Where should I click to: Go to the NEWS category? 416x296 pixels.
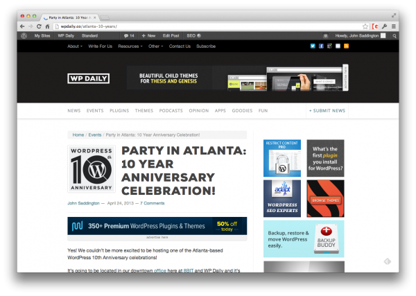[x=74, y=111]
